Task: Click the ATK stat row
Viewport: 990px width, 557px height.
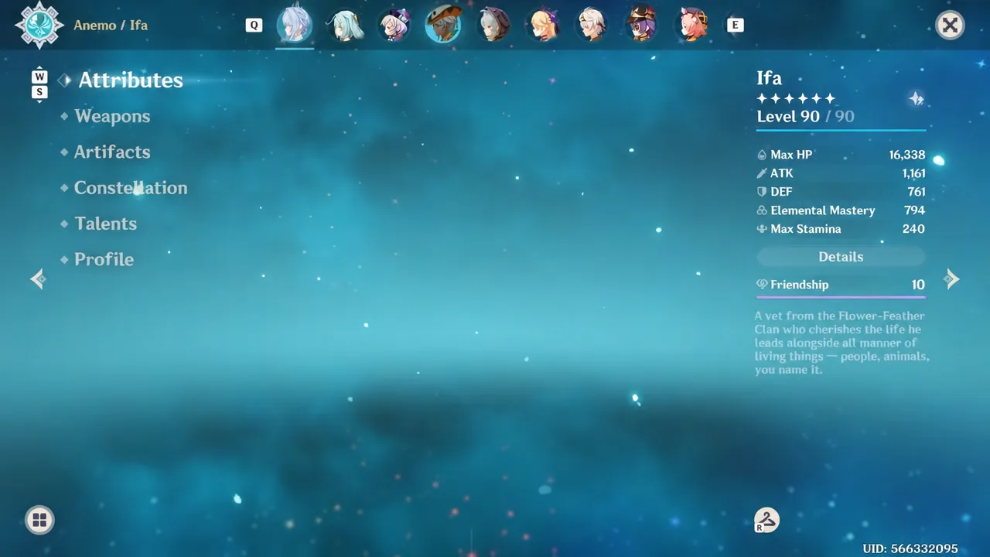Action: pyautogui.click(x=841, y=173)
